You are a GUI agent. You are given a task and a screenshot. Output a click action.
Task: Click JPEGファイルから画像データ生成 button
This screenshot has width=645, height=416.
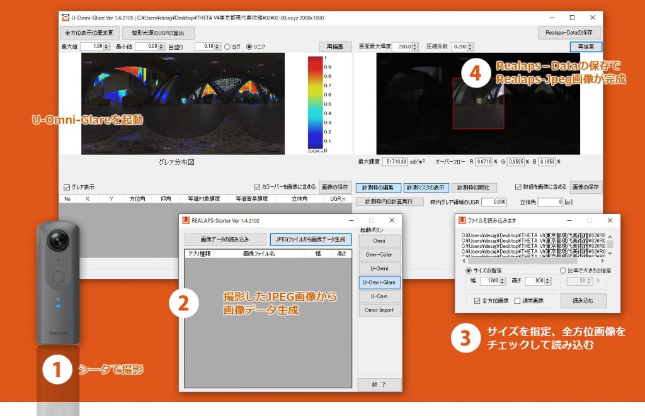tap(311, 239)
